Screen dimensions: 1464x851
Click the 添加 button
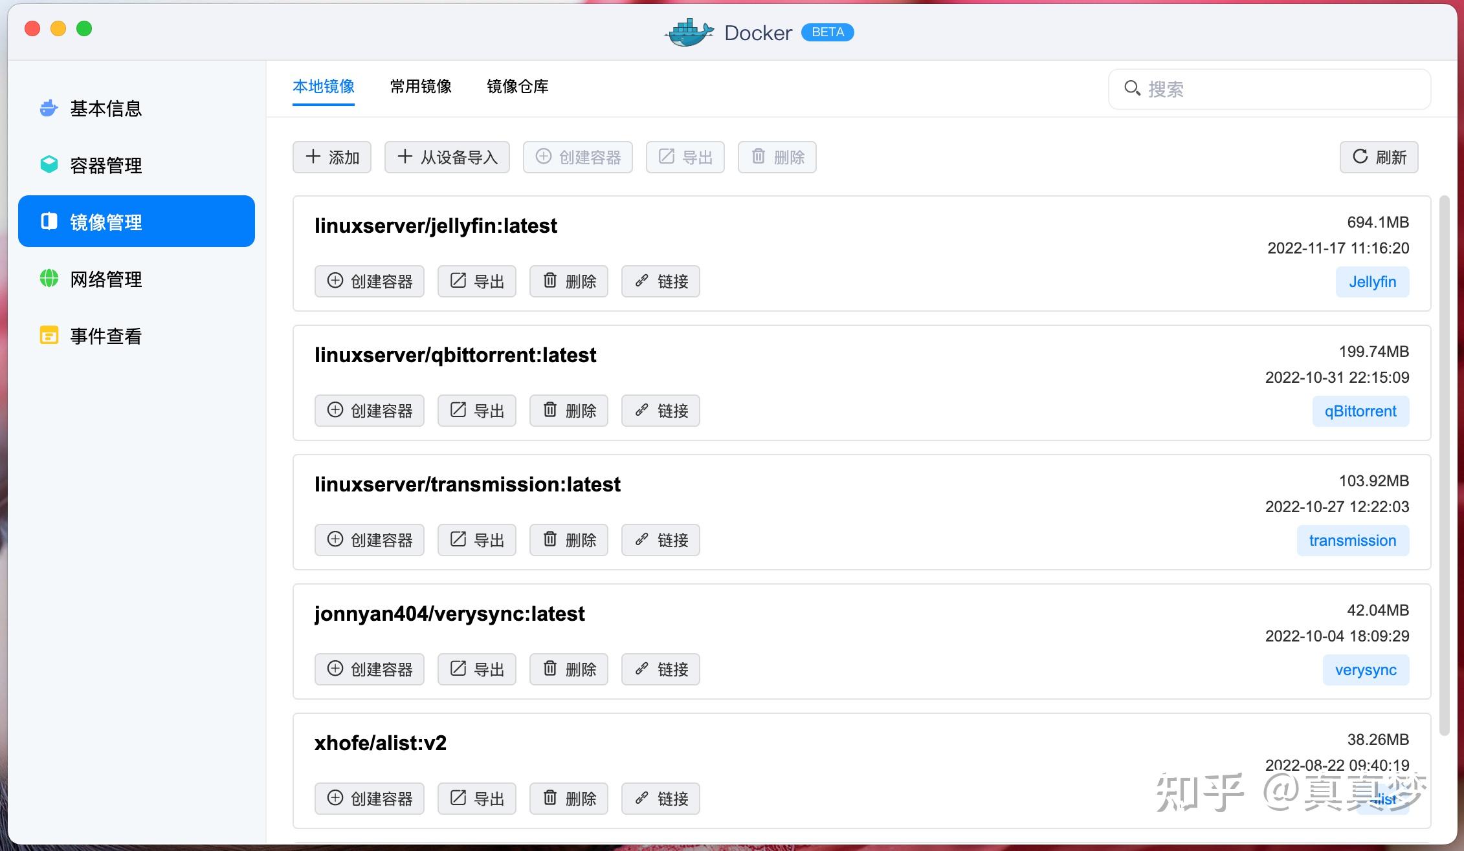(x=332, y=157)
